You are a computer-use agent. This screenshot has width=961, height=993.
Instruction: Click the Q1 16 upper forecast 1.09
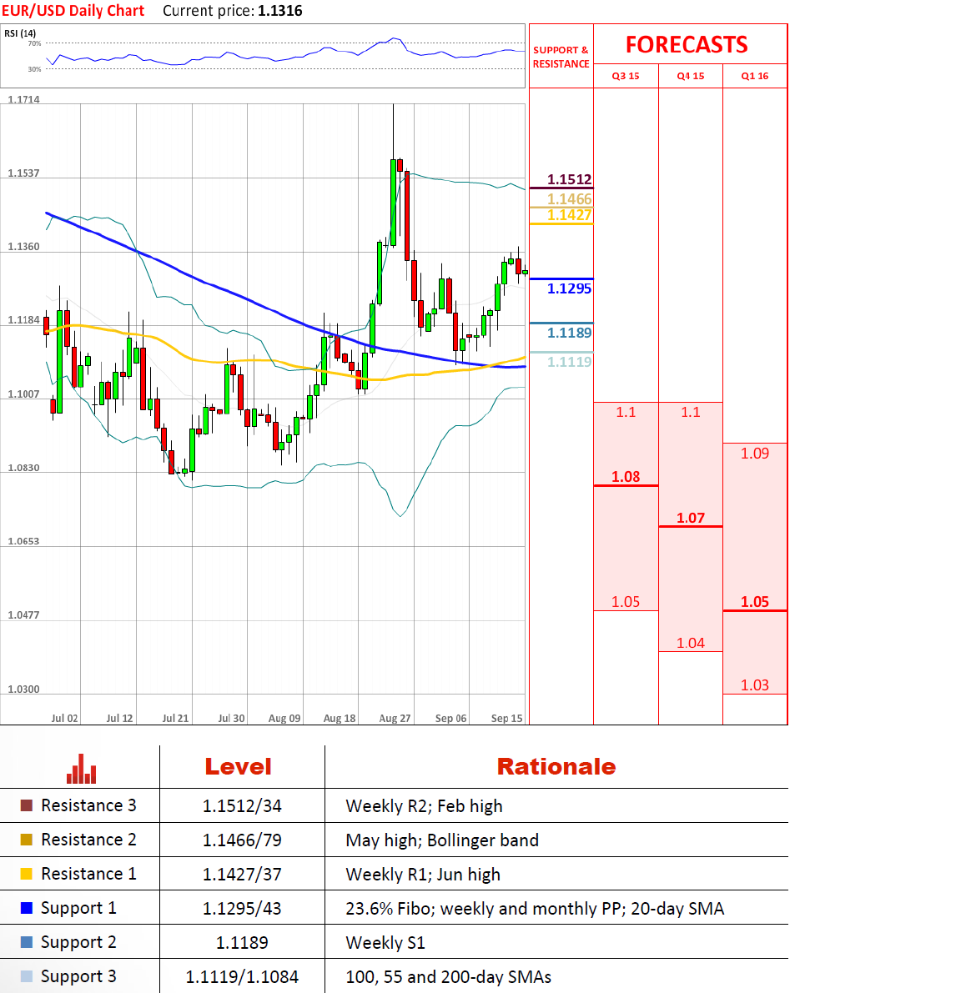754,454
